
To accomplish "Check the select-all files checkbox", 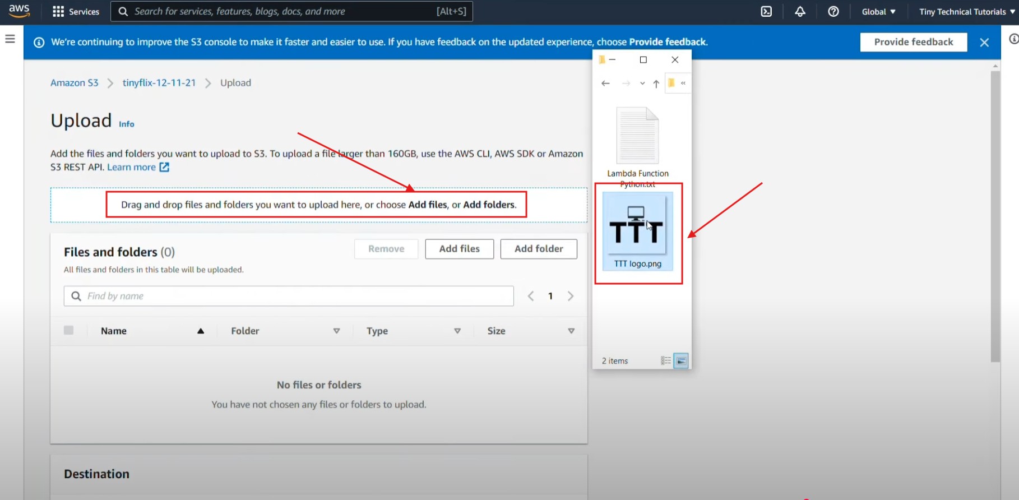I will [x=69, y=331].
